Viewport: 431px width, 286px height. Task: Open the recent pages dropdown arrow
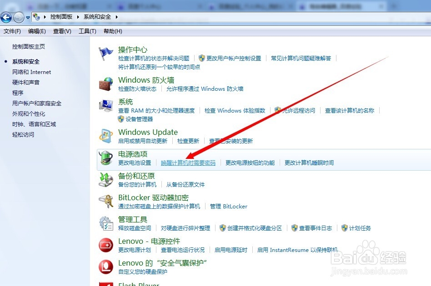tap(28, 18)
